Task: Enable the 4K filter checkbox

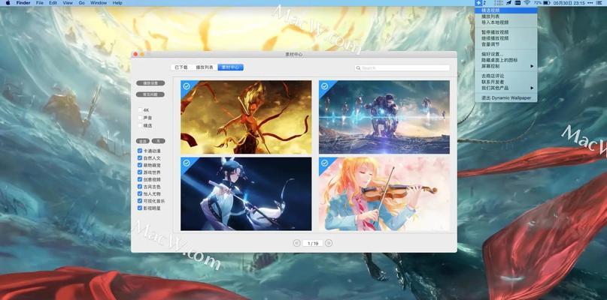Action: coord(140,110)
